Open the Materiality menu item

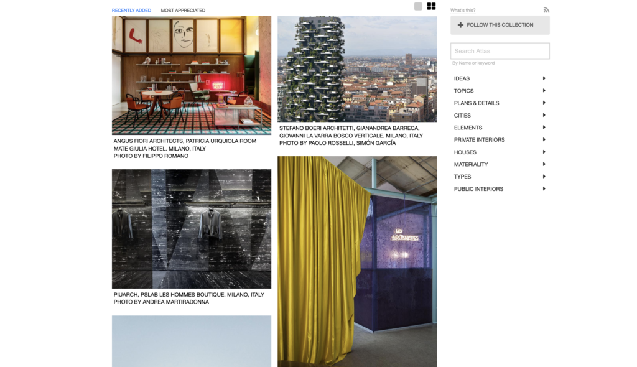tap(471, 164)
